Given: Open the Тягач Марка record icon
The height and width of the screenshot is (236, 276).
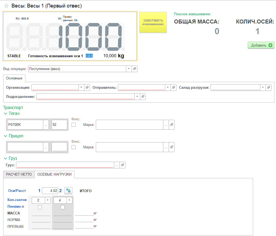Looking at the screenshot, I should (172, 125).
